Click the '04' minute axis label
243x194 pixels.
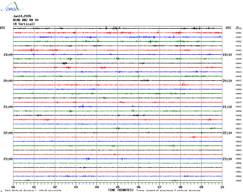click(x=97, y=187)
